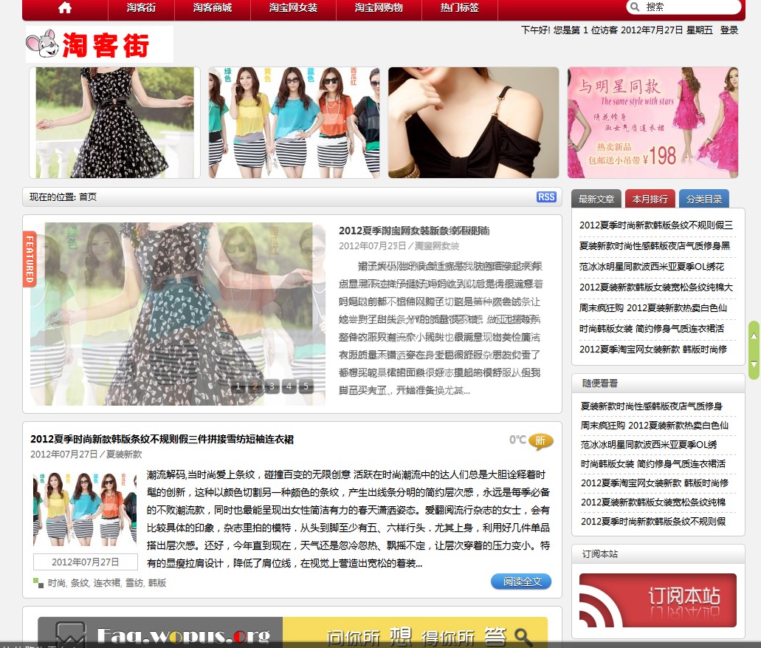This screenshot has width=761, height=648.
Task: Click the 阅读全文 button
Action: 521,582
